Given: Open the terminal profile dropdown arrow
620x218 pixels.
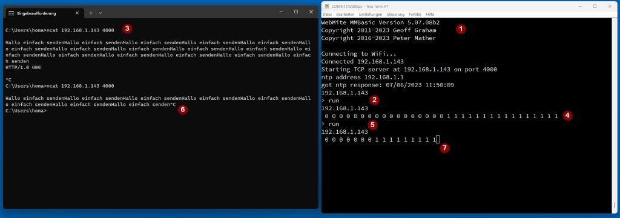Looking at the screenshot, I should (x=101, y=13).
